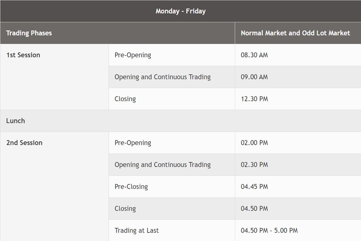
Task: Select the Pre-Closing phase cell
Action: [131, 186]
